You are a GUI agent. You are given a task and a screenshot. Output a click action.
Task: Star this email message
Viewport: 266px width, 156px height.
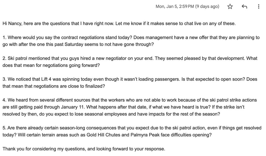230,7
